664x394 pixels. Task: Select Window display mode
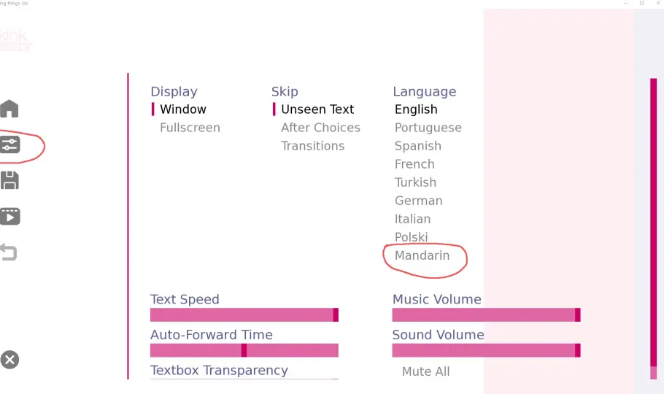[183, 109]
